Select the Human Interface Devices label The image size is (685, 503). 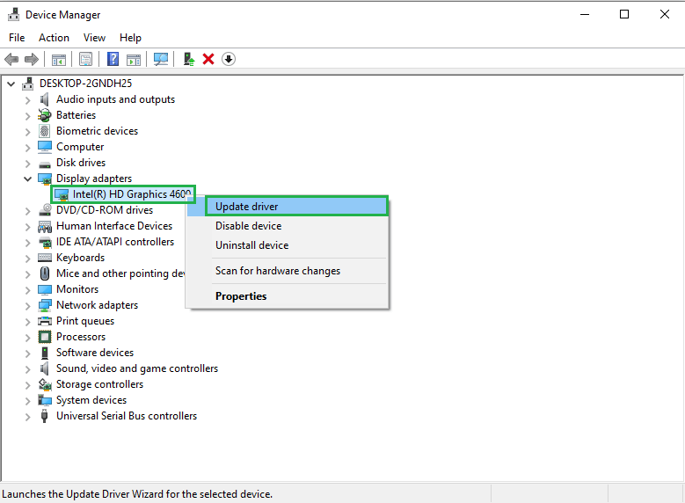(114, 226)
